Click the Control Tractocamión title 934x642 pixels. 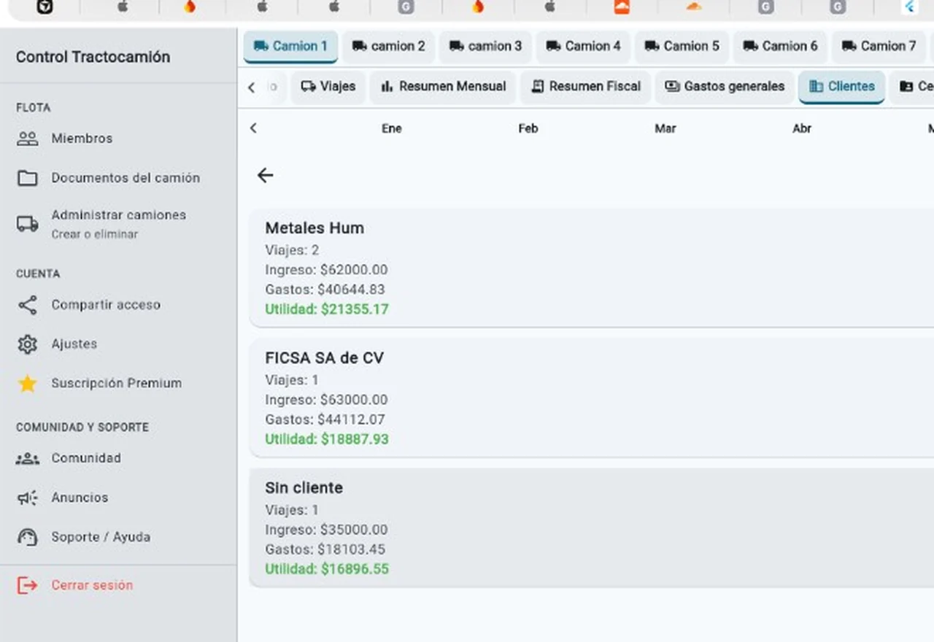(x=93, y=57)
